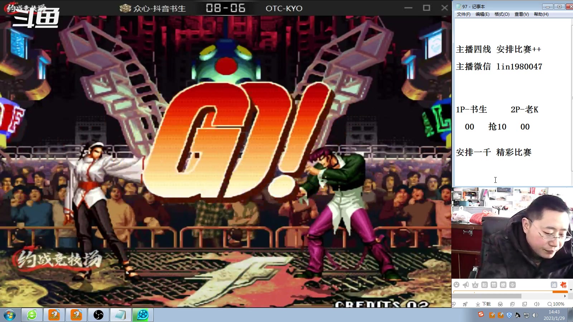
Task: Click the 令 command icon
Action: coord(512,285)
